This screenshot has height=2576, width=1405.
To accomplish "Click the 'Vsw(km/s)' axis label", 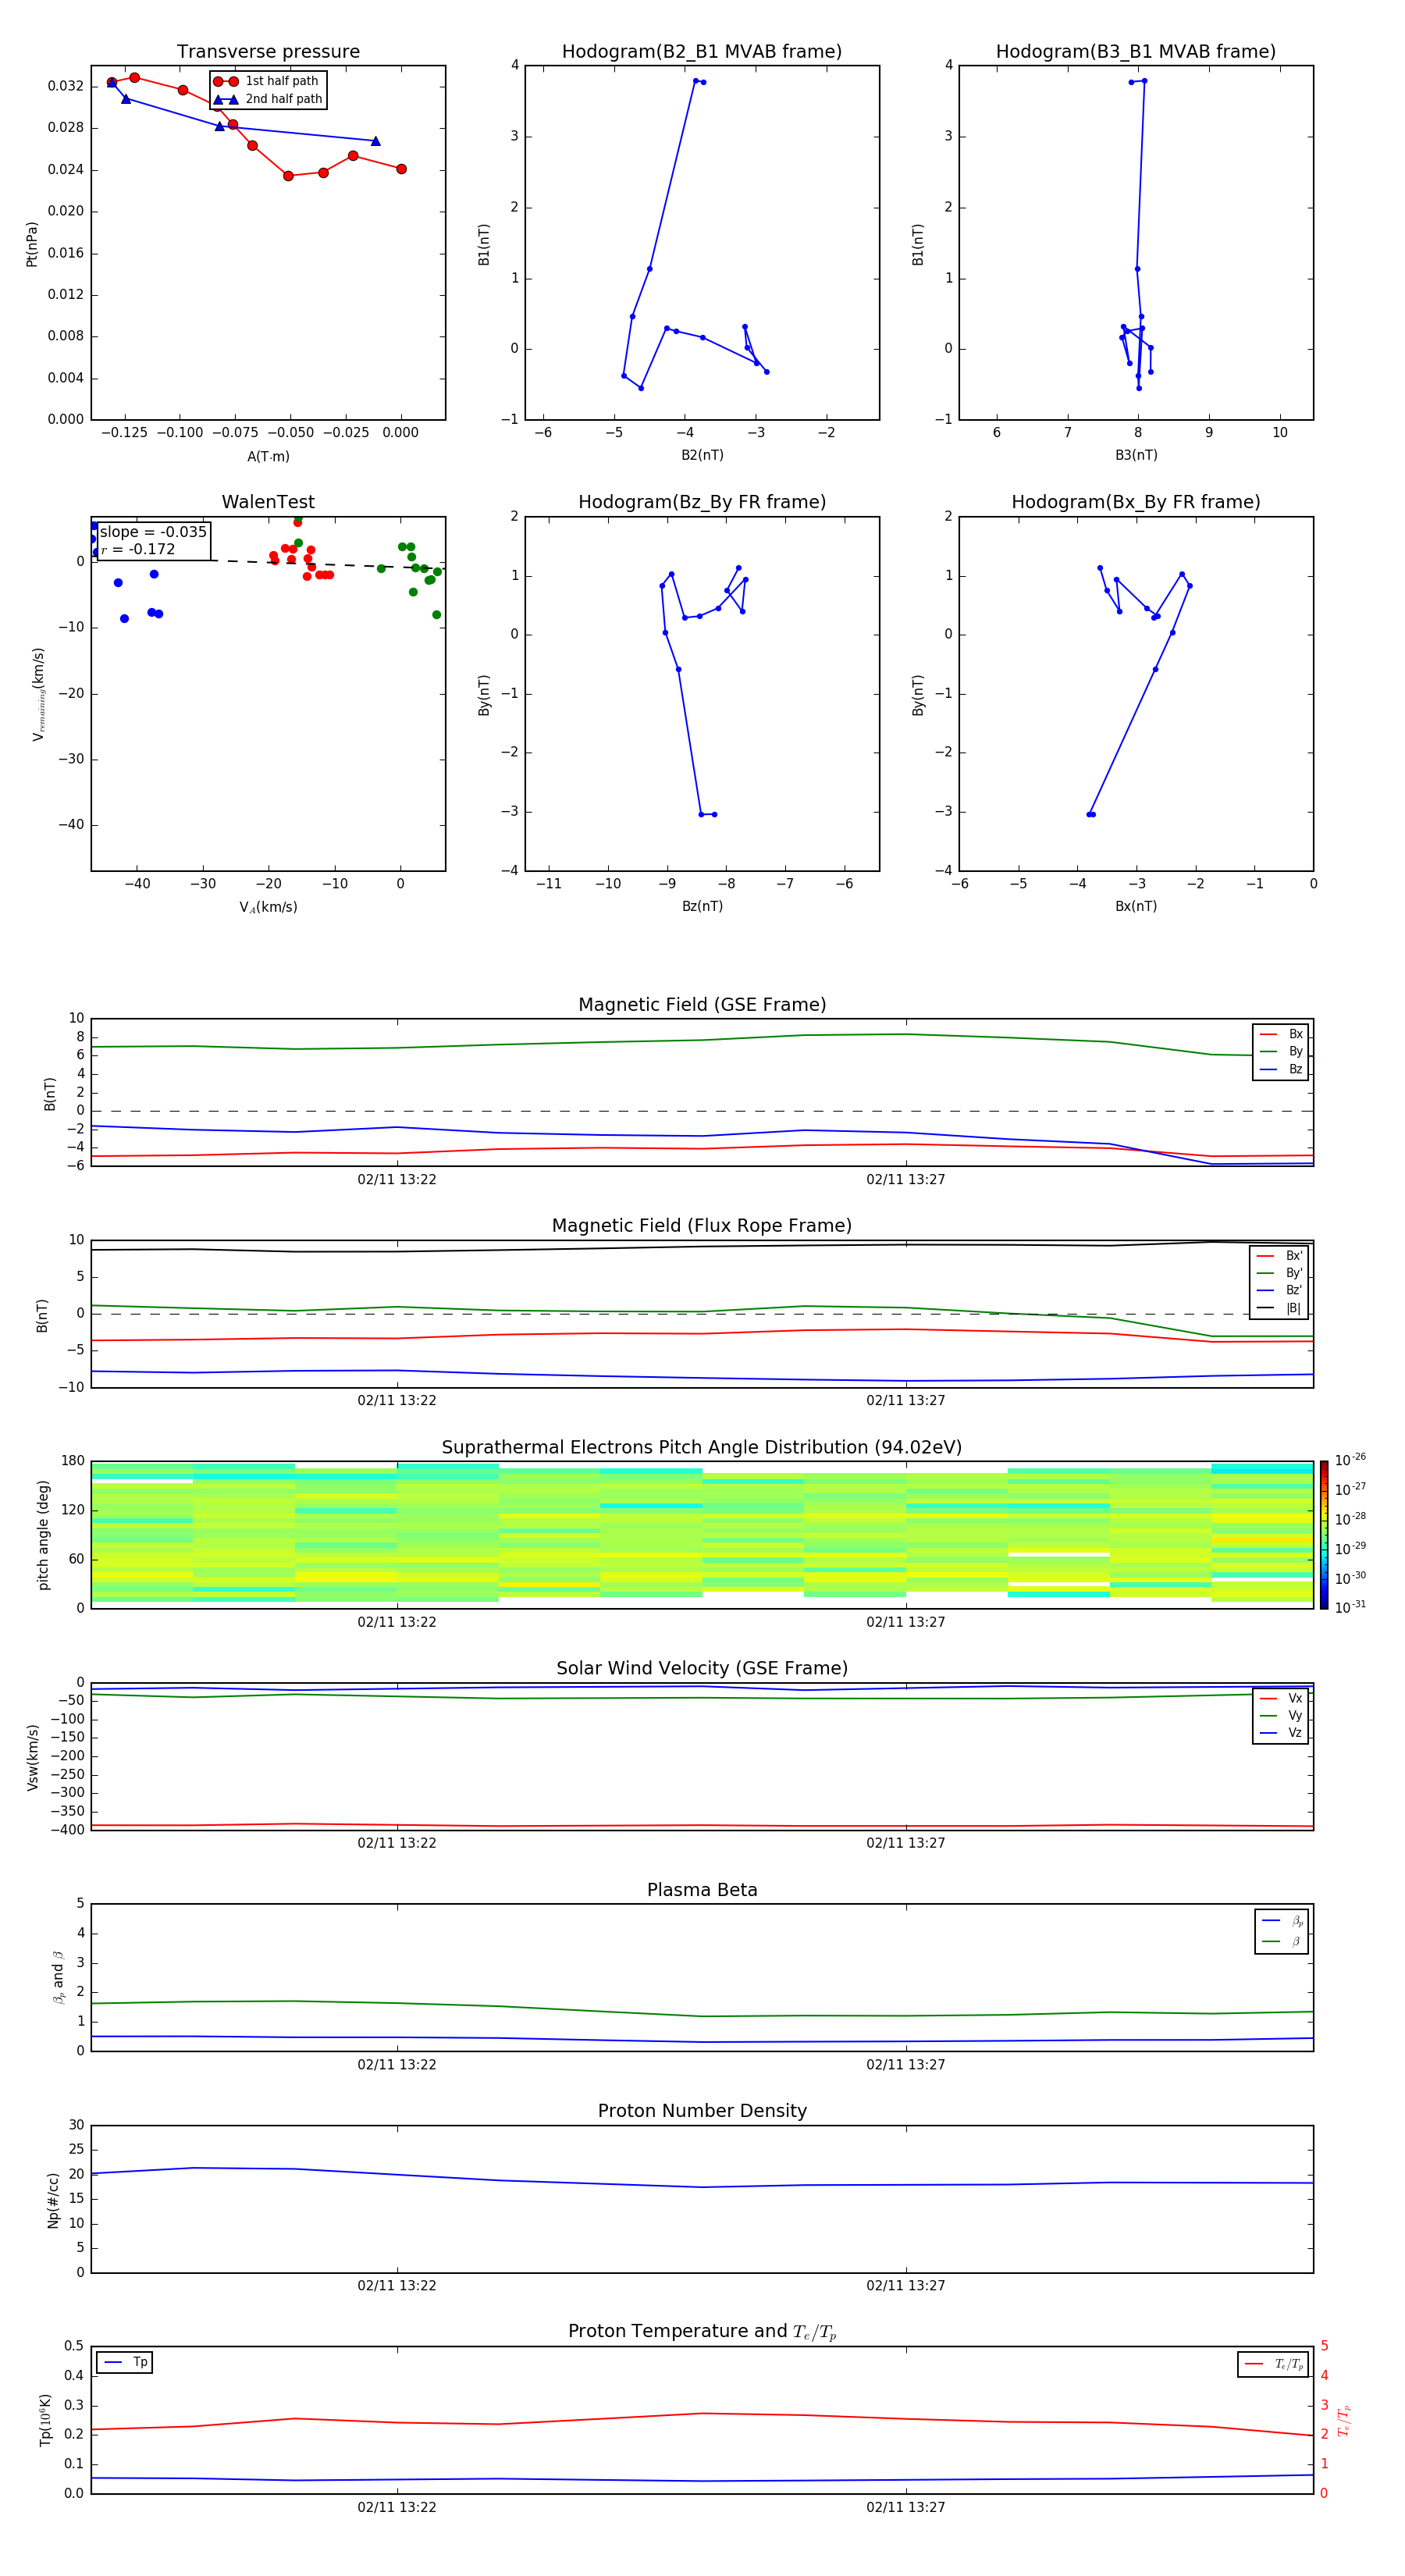I will click(x=33, y=1757).
